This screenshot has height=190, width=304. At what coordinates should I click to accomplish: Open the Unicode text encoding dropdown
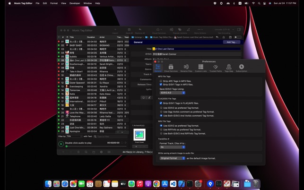click(224, 29)
